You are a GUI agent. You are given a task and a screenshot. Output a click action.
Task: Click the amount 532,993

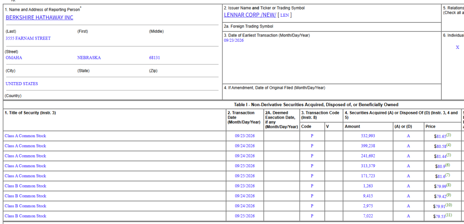(x=368, y=136)
